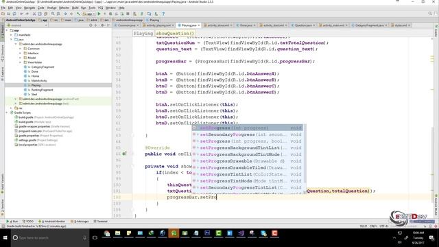Click the Open folder toolbar icon
Viewport: 439px width, 247px height.
click(x=3, y=14)
